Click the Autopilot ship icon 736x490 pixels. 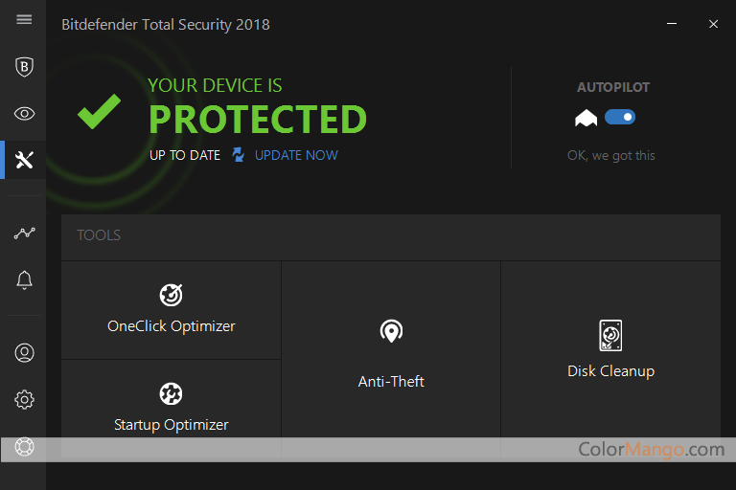(x=586, y=118)
